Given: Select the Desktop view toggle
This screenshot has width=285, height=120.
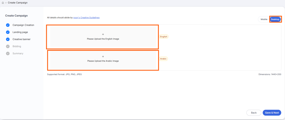Looking at the screenshot, I should (275, 19).
